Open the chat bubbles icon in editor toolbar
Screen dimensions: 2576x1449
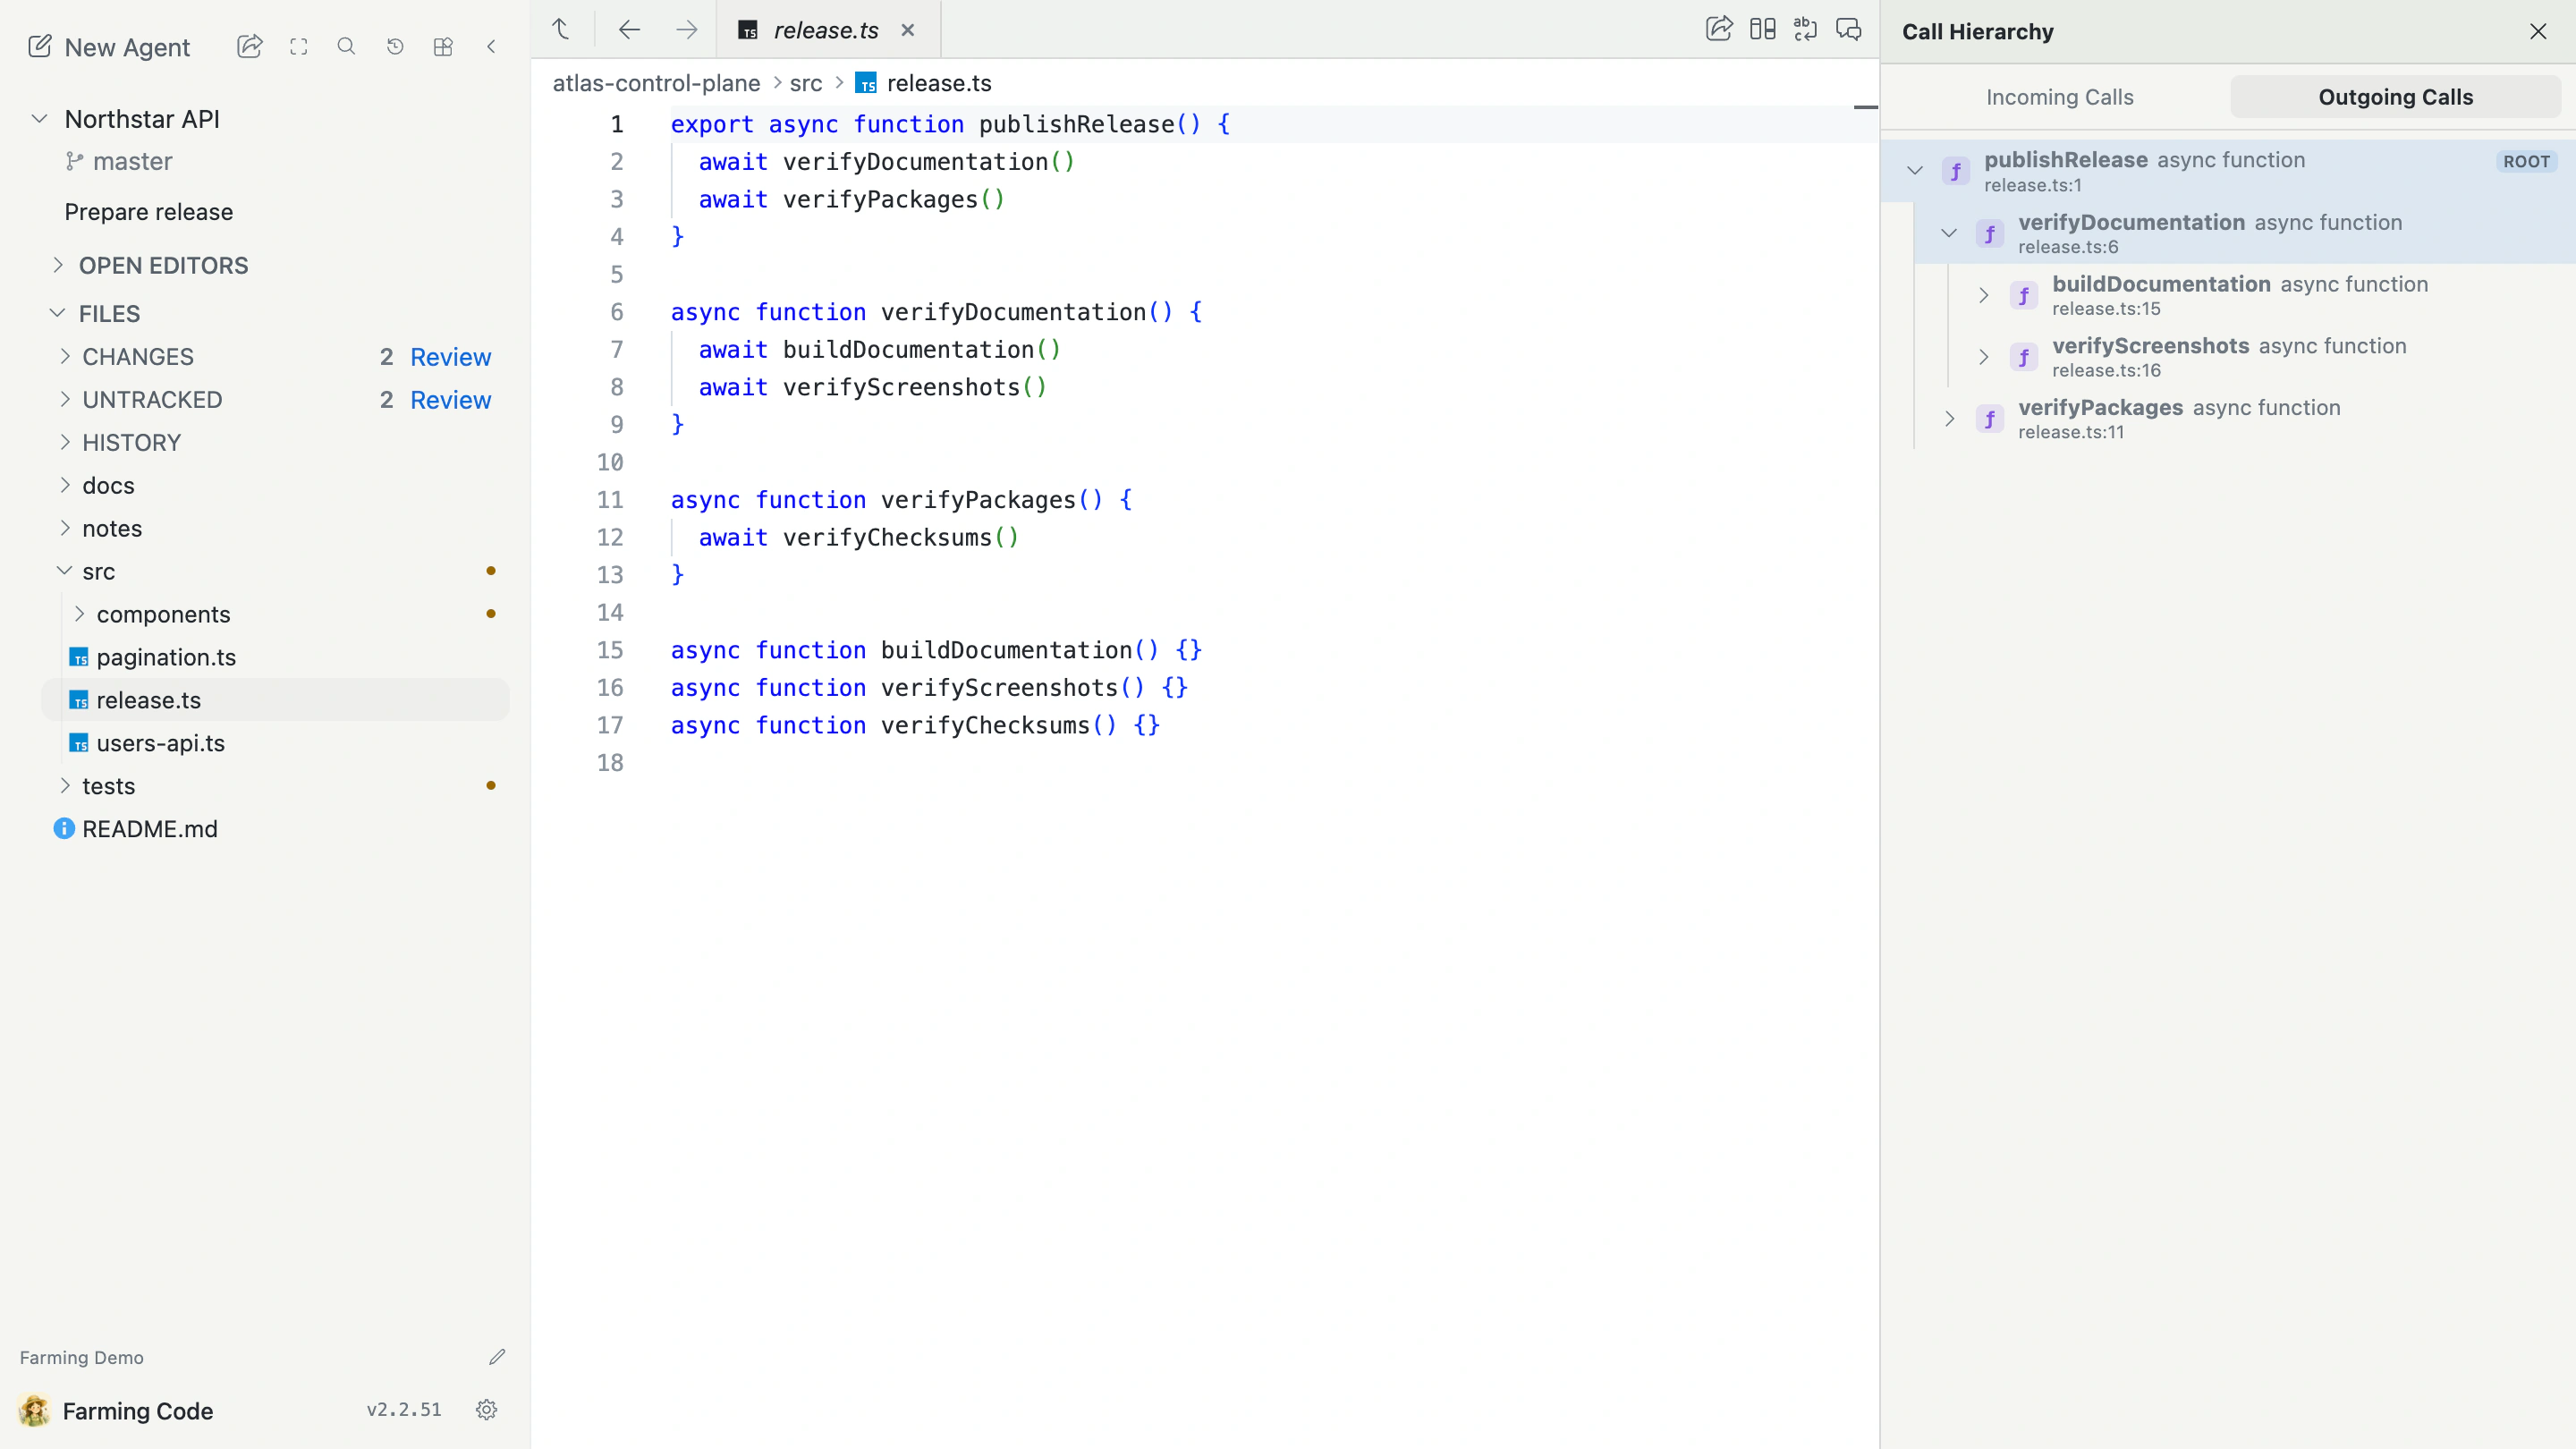[x=1849, y=29]
